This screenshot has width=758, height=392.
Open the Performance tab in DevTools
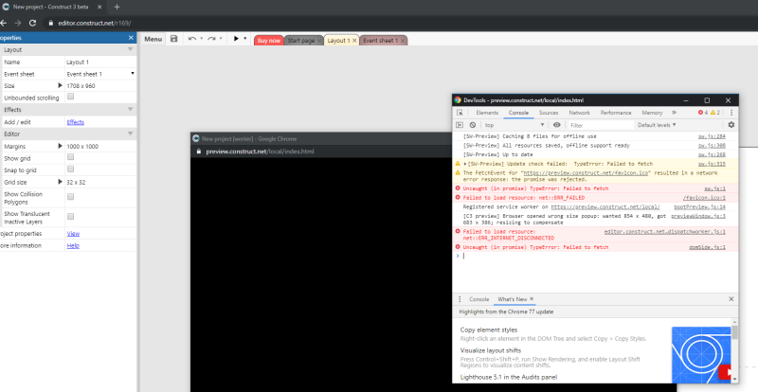point(616,113)
